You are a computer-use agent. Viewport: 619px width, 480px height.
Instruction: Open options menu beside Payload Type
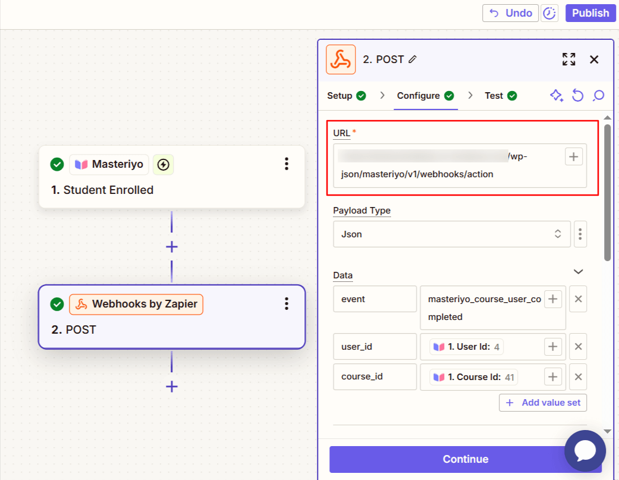[x=580, y=234]
